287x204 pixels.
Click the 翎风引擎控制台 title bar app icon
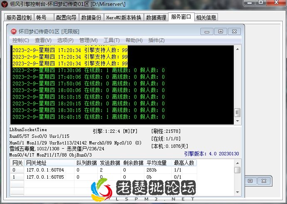[5, 4]
